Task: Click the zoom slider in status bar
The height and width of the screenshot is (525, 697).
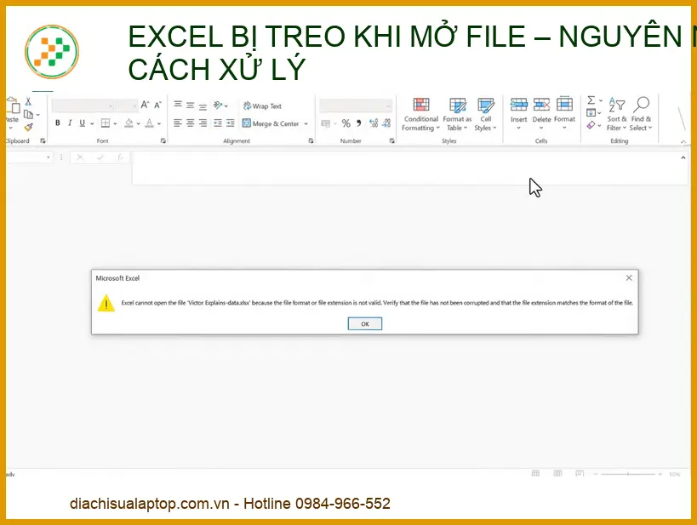Action: (x=630, y=474)
